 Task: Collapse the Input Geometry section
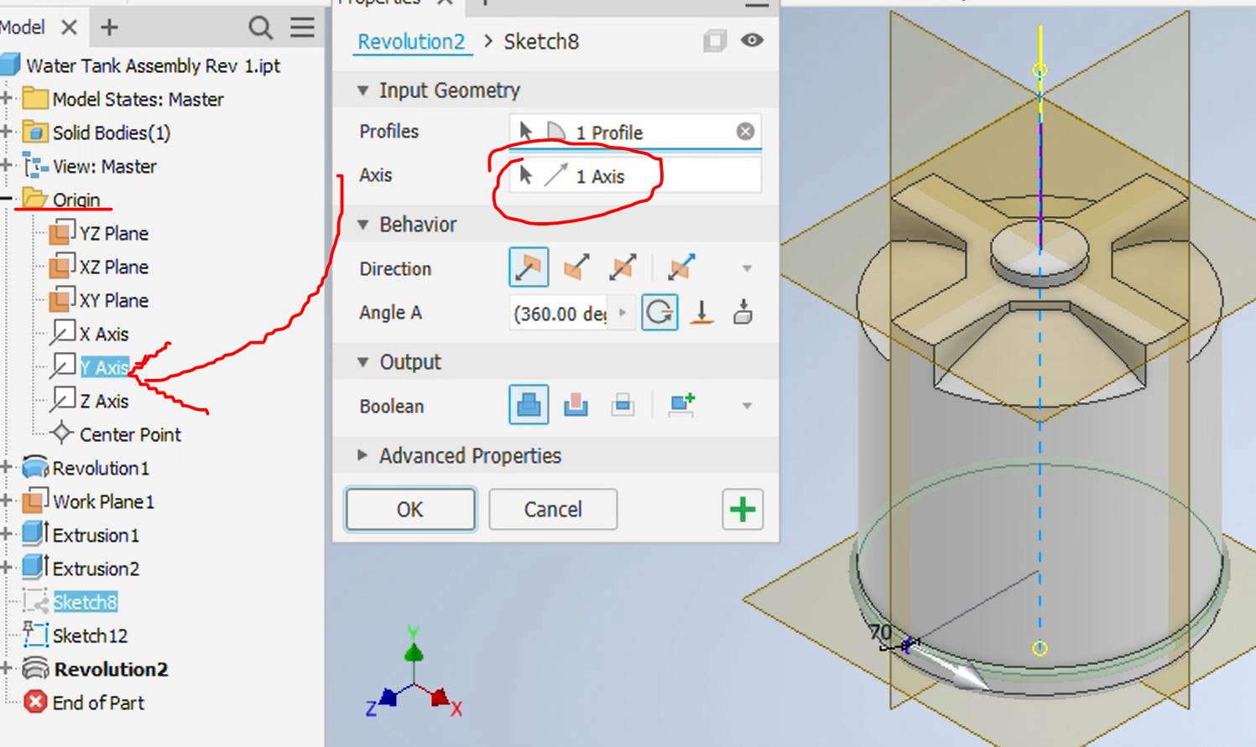[362, 91]
